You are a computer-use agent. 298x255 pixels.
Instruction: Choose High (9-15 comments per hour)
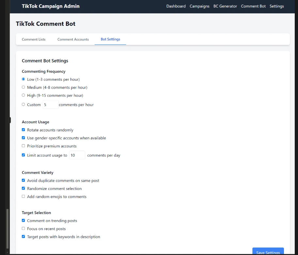pyautogui.click(x=24, y=95)
